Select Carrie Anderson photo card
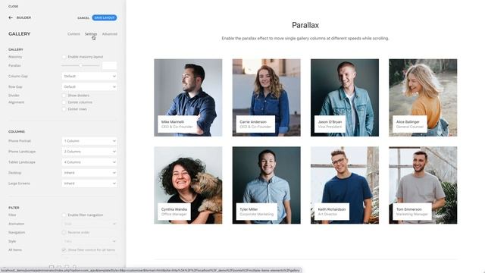Screen dimensions: 485x273 point(266,98)
